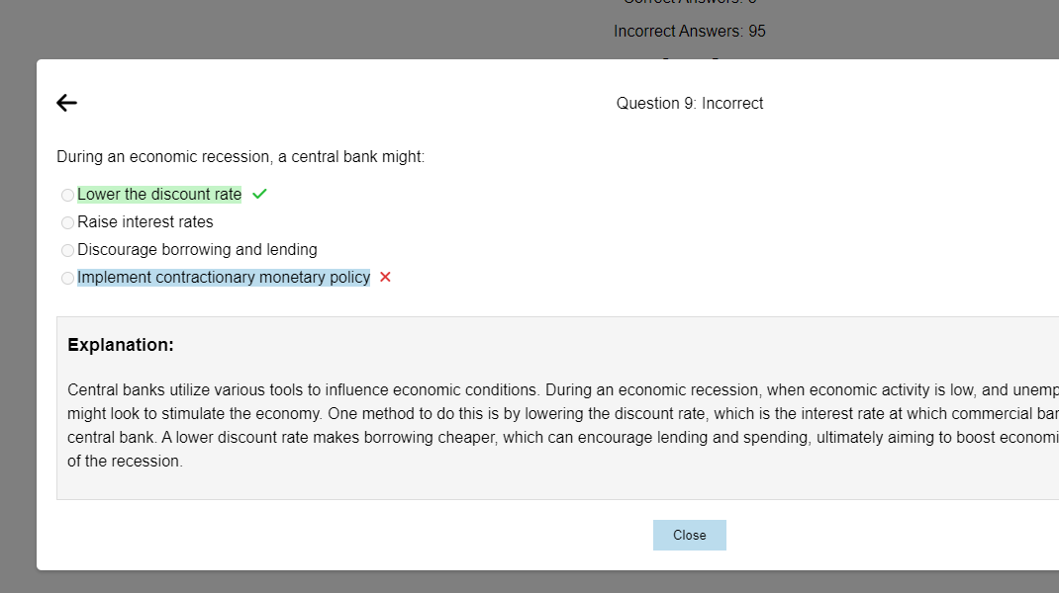This screenshot has width=1059, height=593.
Task: Click the green checkmark beside the correct answer
Action: pyautogui.click(x=258, y=194)
